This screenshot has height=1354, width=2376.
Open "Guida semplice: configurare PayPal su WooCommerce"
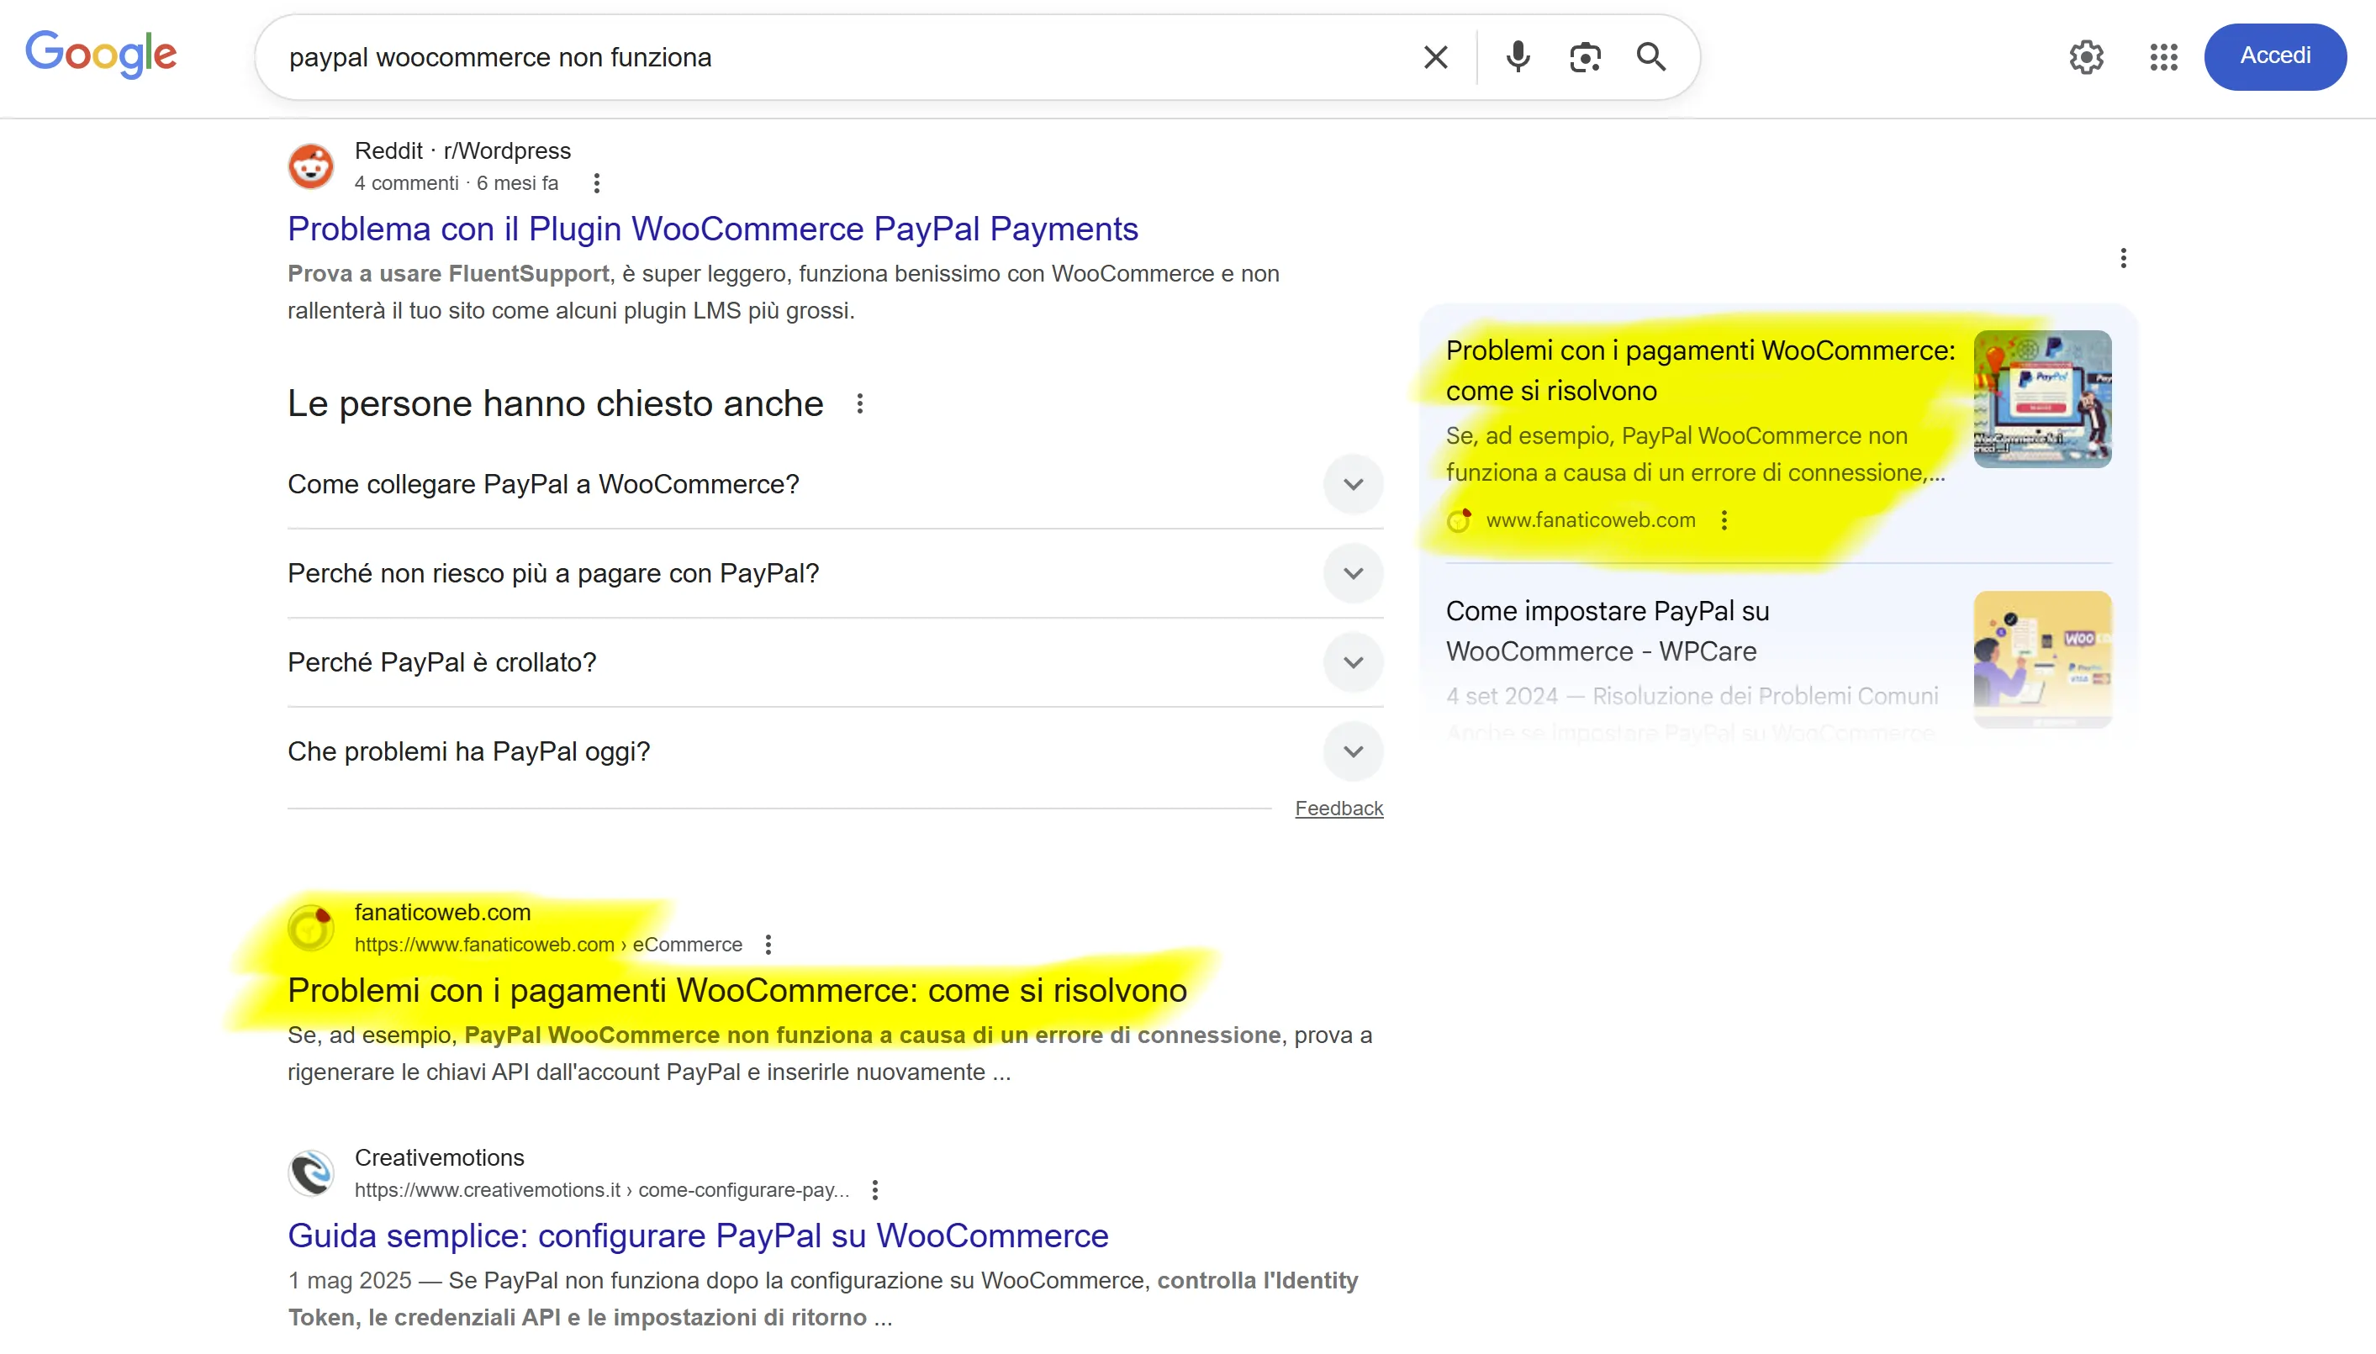(x=697, y=1235)
